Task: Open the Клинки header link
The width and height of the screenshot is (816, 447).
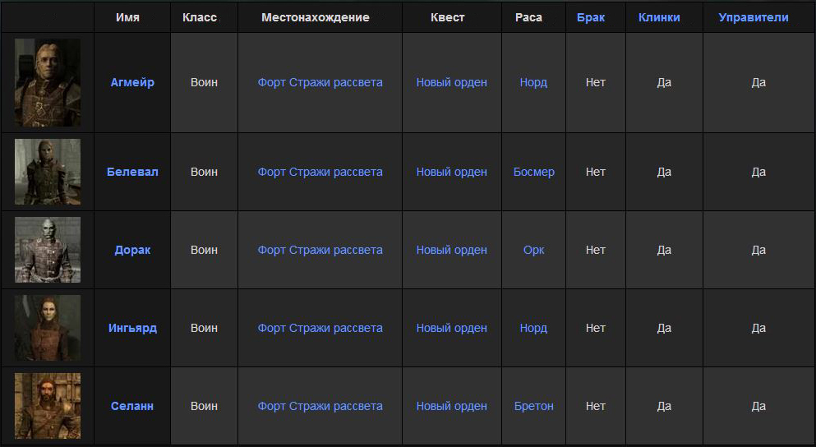Action: [x=659, y=17]
